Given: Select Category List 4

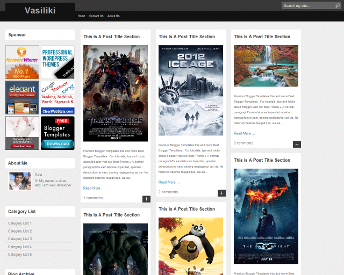Looking at the screenshot, I should 20,247.
